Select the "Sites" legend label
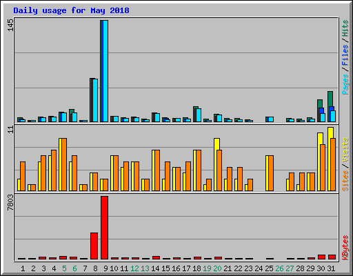 click(x=345, y=181)
